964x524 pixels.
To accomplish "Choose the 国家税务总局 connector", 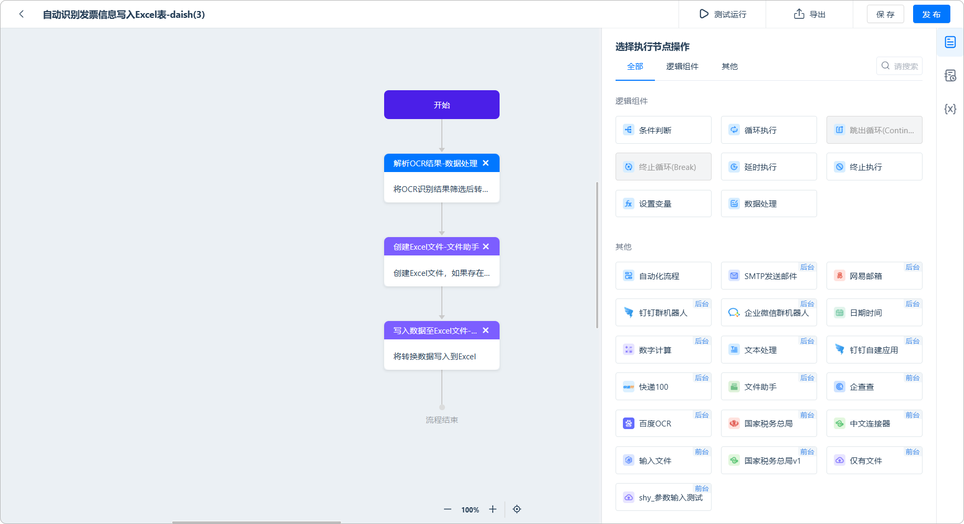I will pyautogui.click(x=769, y=423).
